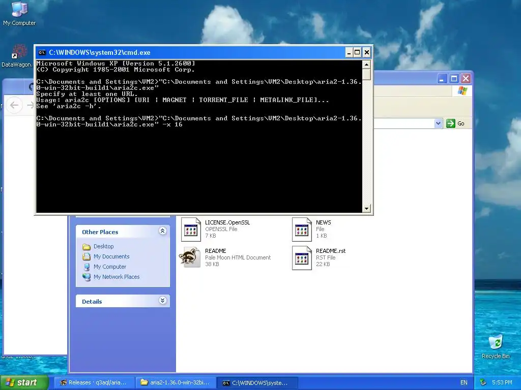Click the My Network Places link

[x=117, y=277]
